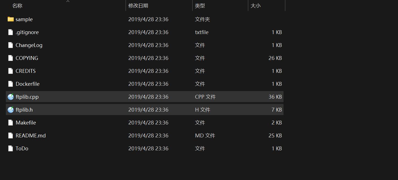Click the sample folder icon

click(11, 19)
